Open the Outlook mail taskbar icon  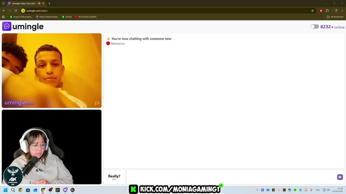[35, 190]
